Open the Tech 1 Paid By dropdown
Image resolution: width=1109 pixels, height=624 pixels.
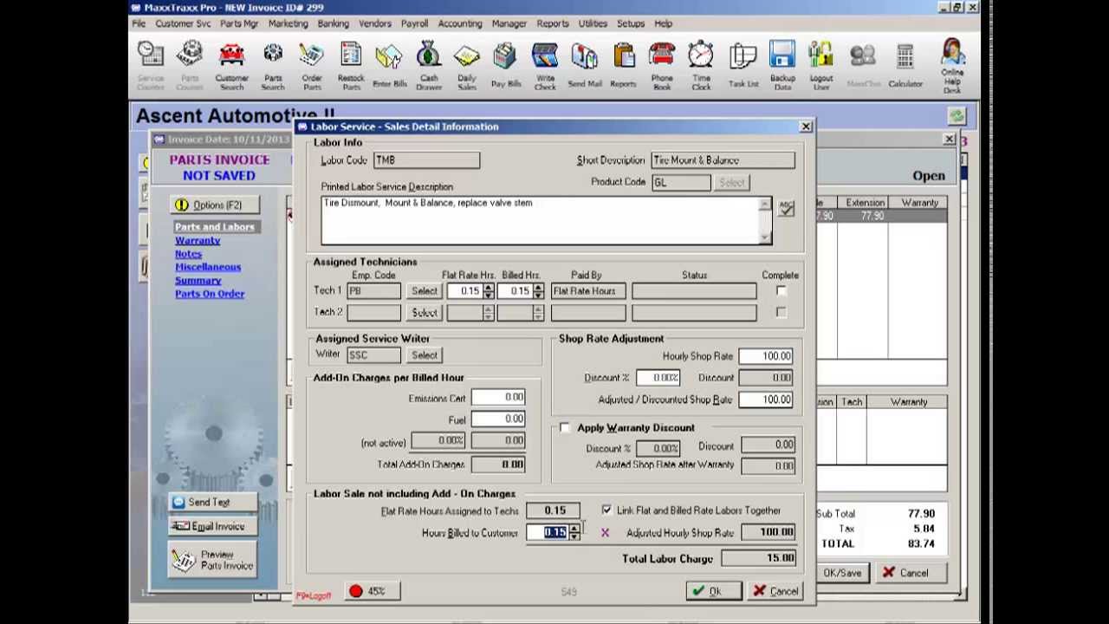pyautogui.click(x=587, y=291)
